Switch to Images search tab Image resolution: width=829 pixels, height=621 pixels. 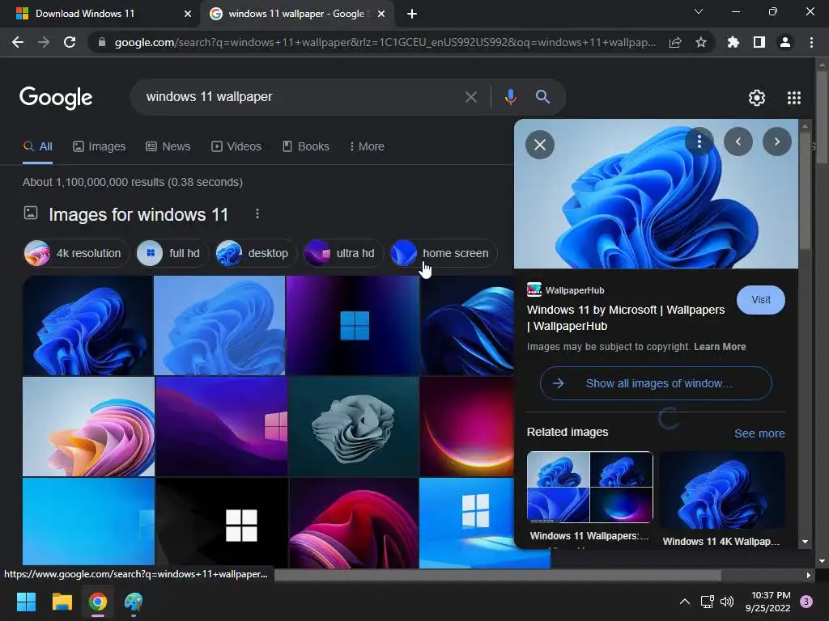(100, 146)
